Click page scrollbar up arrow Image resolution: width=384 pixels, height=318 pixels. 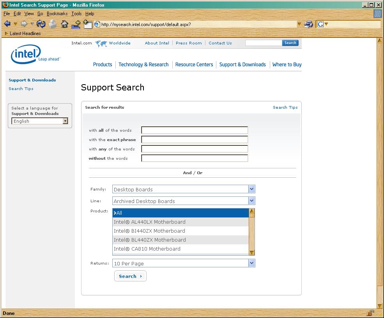click(380, 41)
